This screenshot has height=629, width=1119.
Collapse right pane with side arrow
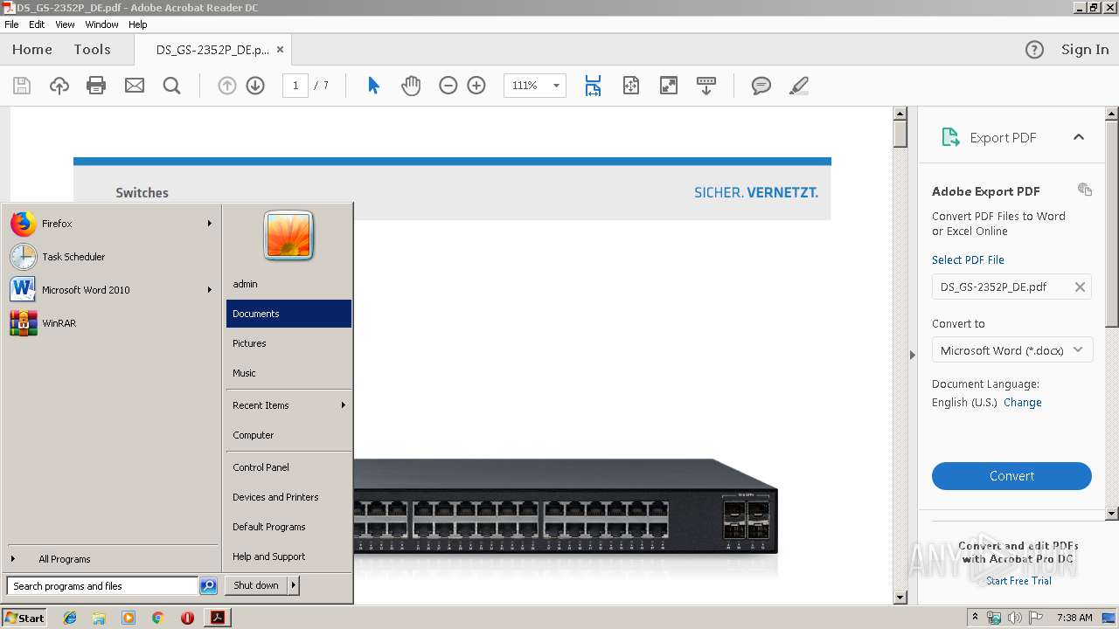point(912,355)
